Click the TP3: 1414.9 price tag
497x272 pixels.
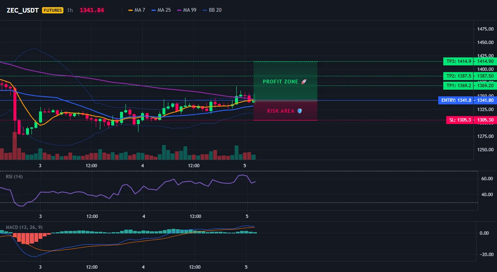click(458, 62)
